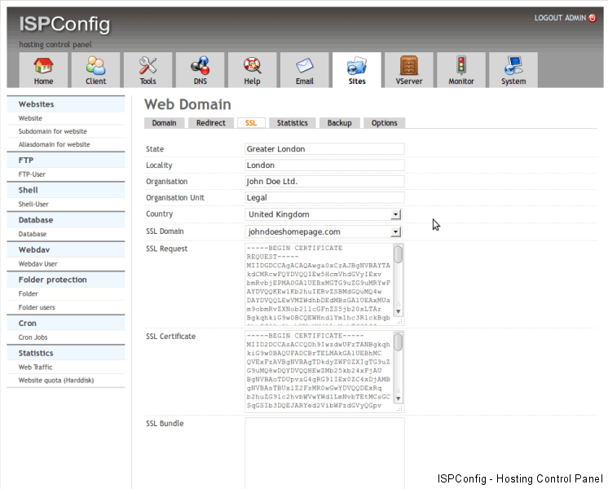This screenshot has height=489, width=608.
Task: Open the System computer icon
Action: [x=513, y=66]
